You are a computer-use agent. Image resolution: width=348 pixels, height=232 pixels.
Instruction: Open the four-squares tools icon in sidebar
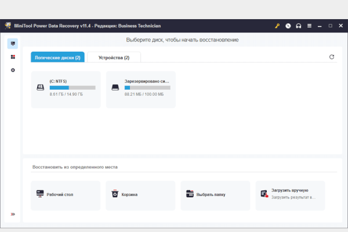click(x=13, y=57)
